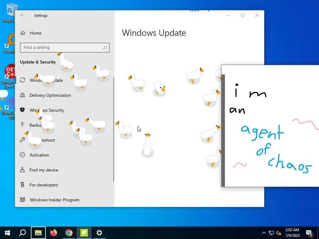Image resolution: width=319 pixels, height=239 pixels.
Task: Select the Embarcadero Dev-C++ desktop icon
Action: pos(8,77)
